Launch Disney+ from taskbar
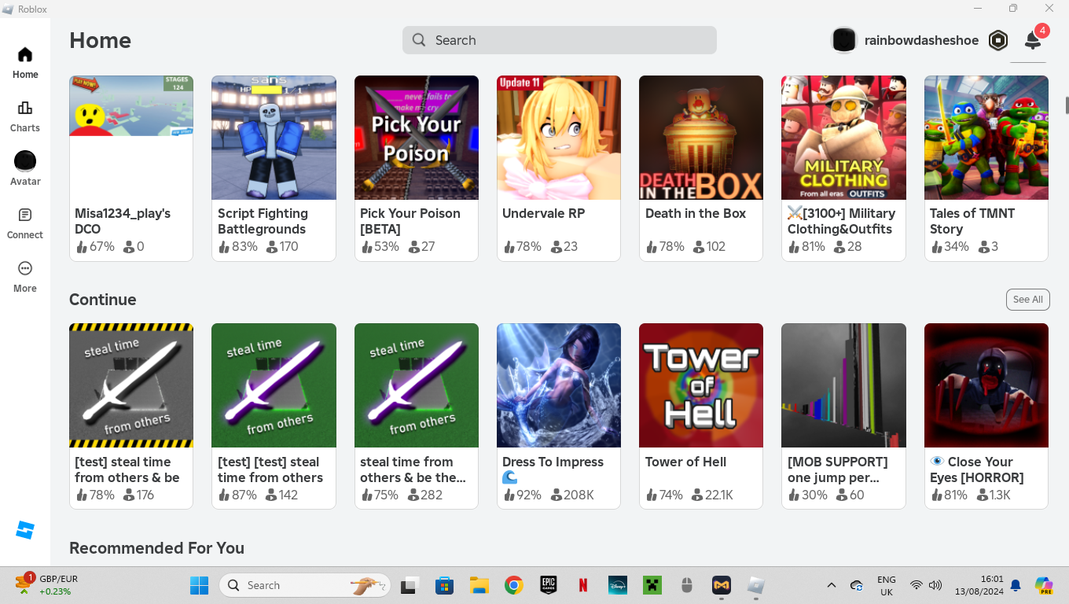Image resolution: width=1069 pixels, height=604 pixels. point(618,585)
